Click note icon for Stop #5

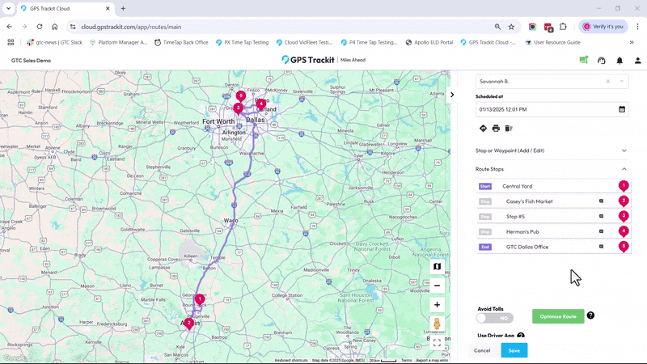601,216
